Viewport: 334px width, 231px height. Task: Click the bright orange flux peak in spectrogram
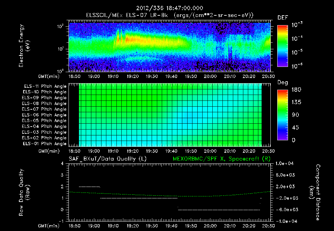coord(129,39)
